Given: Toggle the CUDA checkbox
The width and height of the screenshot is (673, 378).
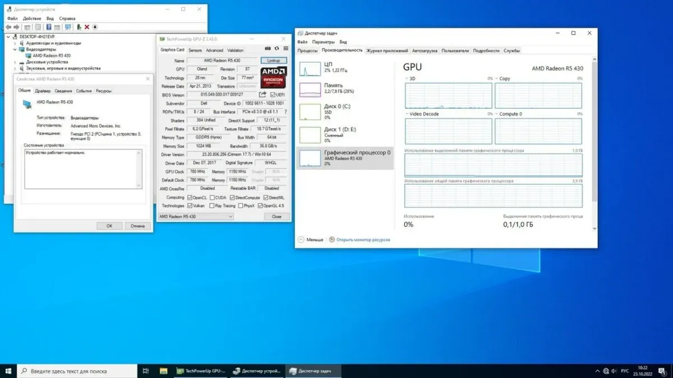Looking at the screenshot, I should 212,197.
